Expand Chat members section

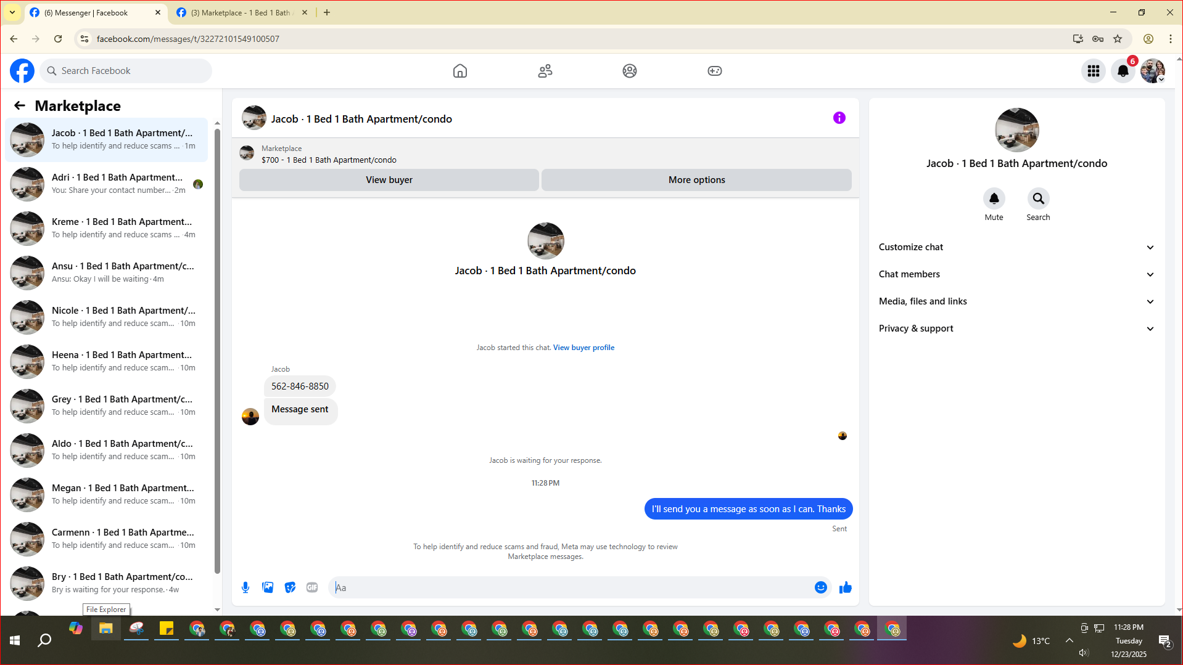1016,274
